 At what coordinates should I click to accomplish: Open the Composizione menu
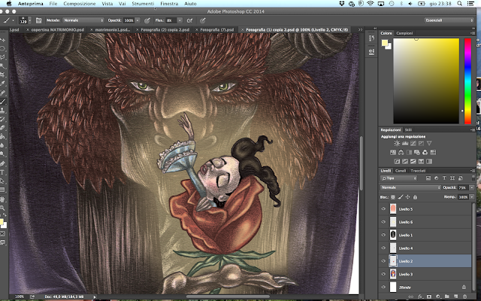click(80, 4)
